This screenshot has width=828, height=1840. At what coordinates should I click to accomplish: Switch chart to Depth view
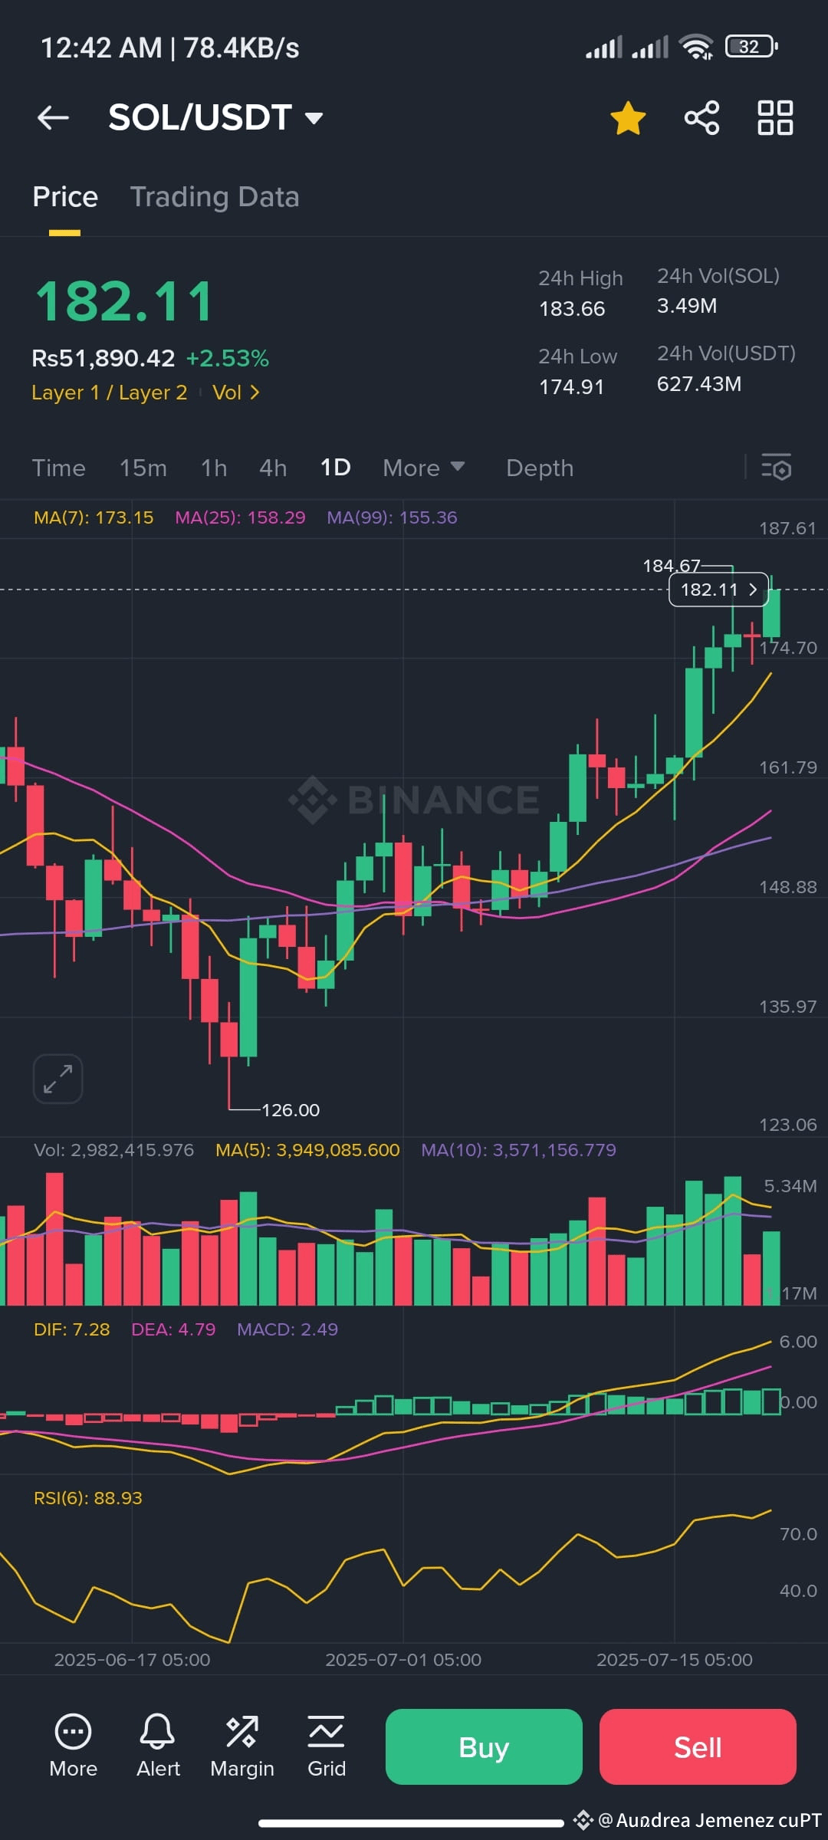pos(540,468)
